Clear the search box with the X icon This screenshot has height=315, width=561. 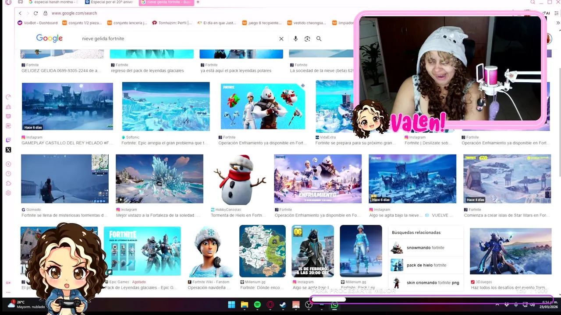[x=281, y=39]
